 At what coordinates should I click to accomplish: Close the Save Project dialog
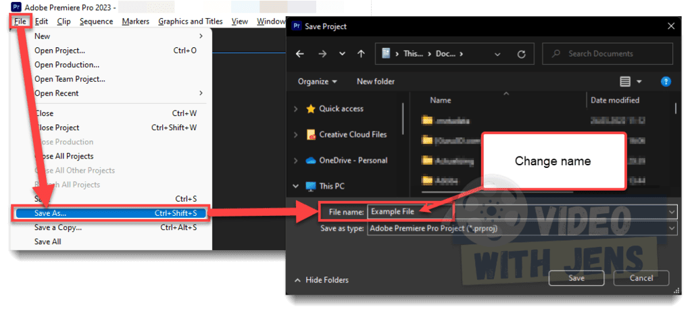(x=671, y=26)
